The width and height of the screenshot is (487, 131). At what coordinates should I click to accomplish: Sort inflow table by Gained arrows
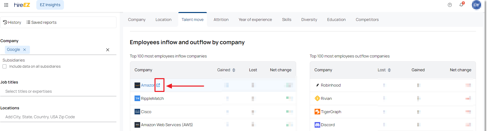click(234, 70)
